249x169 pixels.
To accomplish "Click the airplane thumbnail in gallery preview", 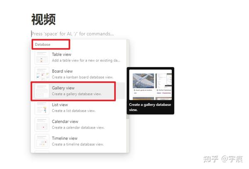I will [143, 81].
